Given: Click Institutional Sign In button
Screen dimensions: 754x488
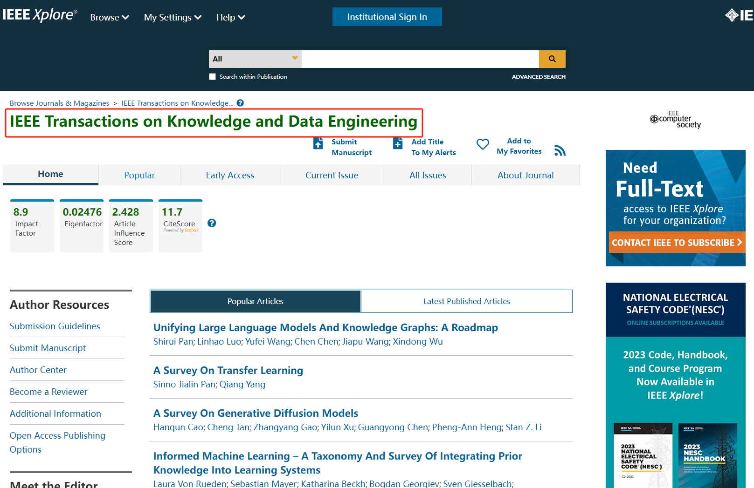Looking at the screenshot, I should pos(387,17).
